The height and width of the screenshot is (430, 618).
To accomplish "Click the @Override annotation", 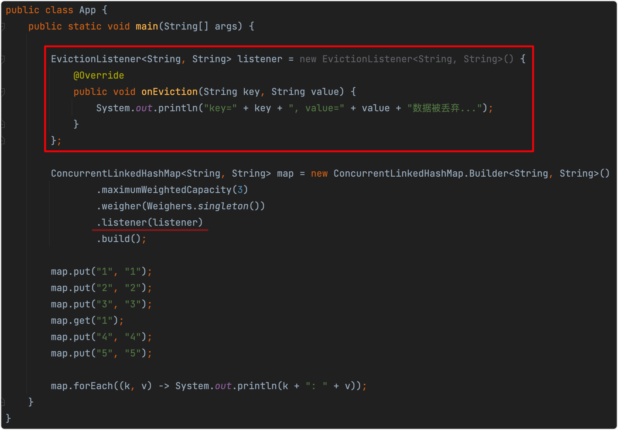I will (98, 75).
